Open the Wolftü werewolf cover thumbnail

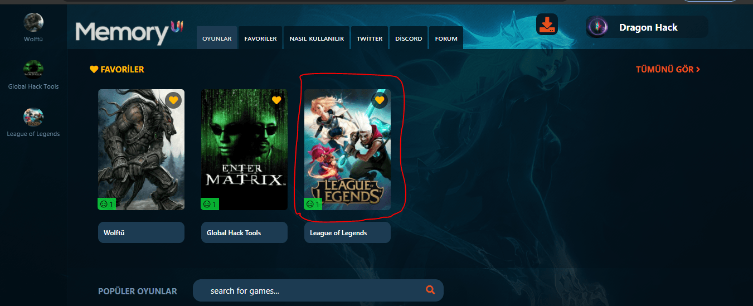[x=141, y=149]
